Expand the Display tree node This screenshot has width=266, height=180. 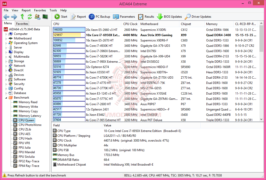click(6, 52)
